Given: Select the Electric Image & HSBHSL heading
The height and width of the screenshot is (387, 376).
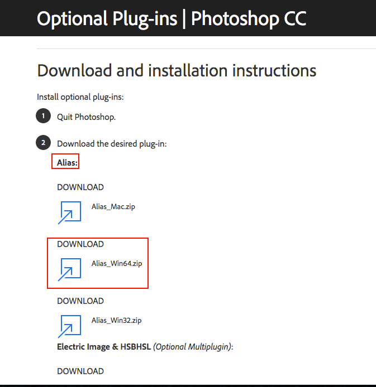Looking at the screenshot, I should click(104, 347).
